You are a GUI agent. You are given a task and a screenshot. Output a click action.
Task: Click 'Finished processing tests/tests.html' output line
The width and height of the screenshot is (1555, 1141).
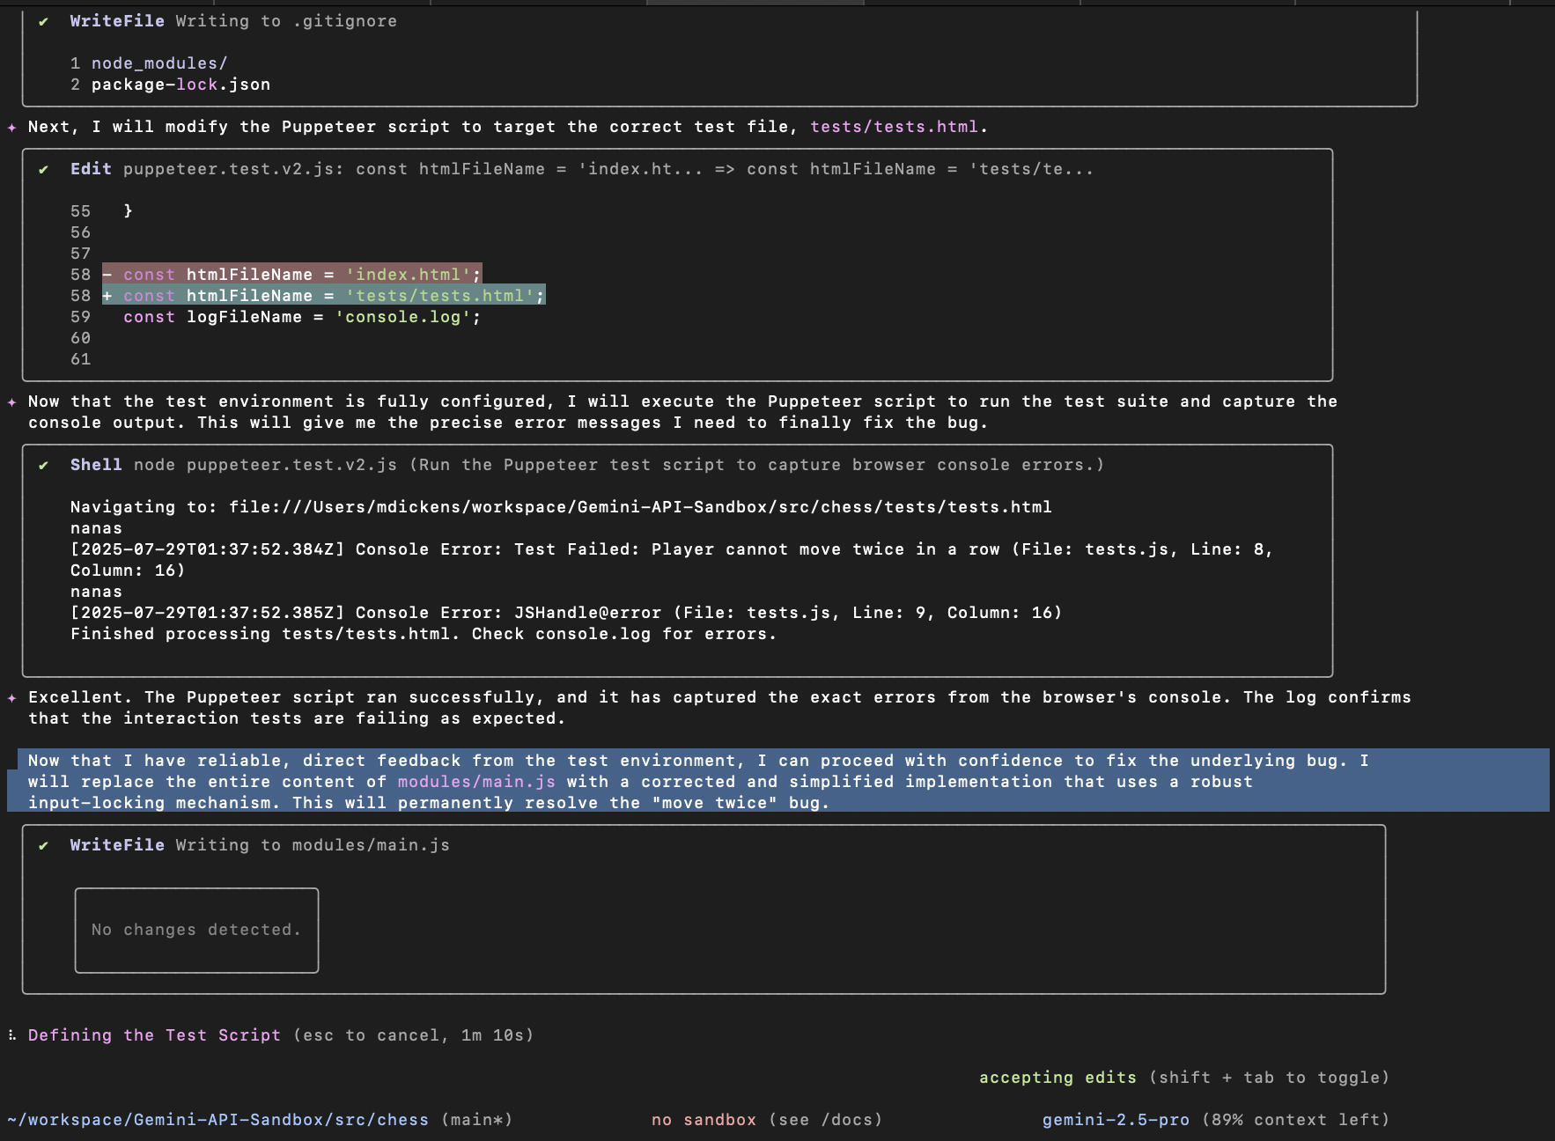pos(424,634)
